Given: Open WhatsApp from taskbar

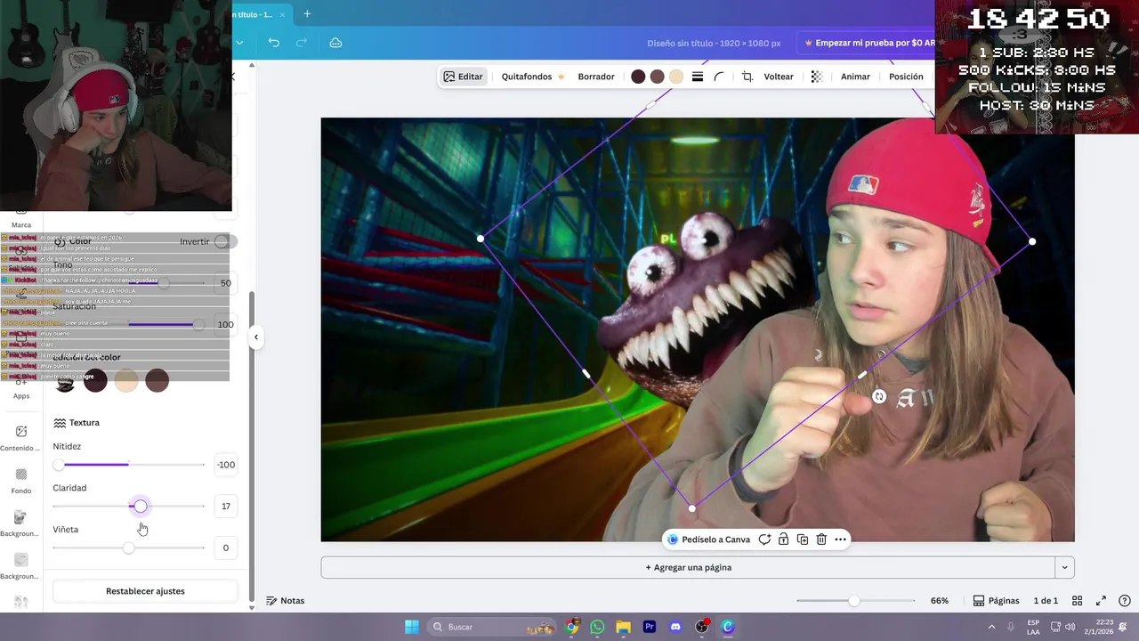Looking at the screenshot, I should point(597,627).
